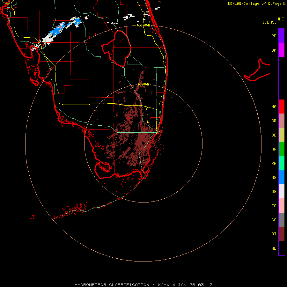
Task: Click the HA legend label
Action: [274, 107]
